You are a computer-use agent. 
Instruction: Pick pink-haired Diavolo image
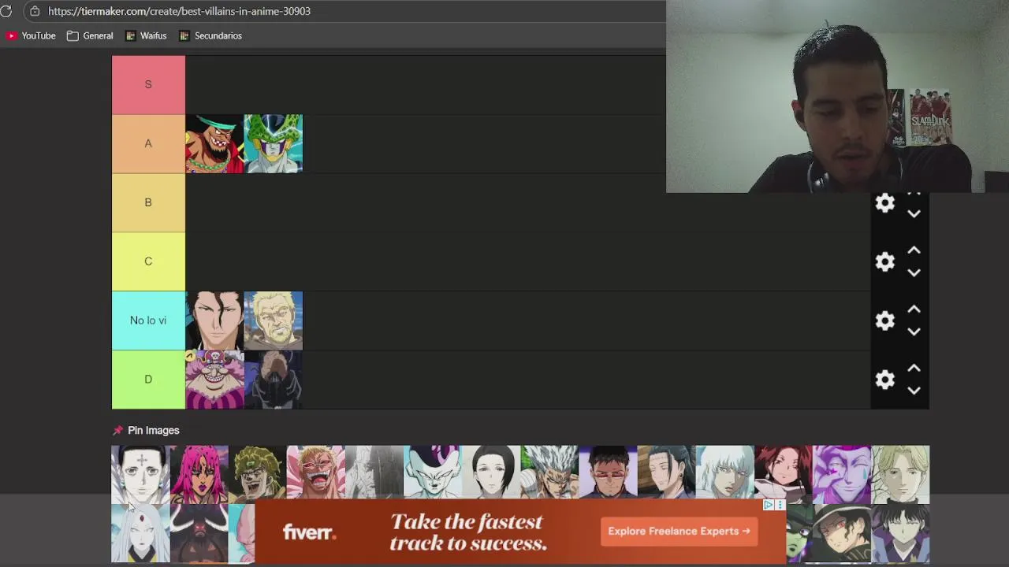click(x=199, y=475)
